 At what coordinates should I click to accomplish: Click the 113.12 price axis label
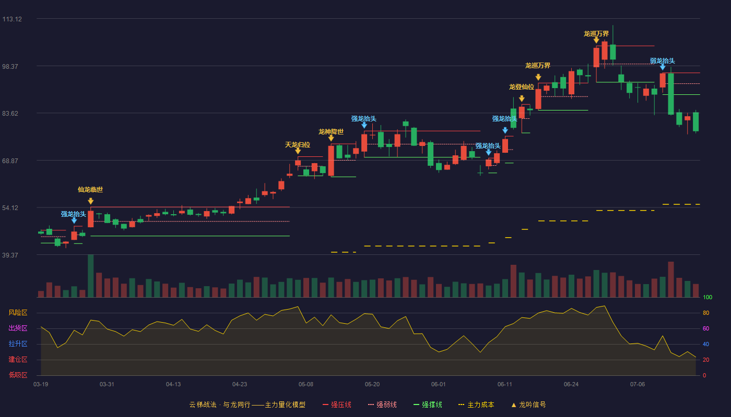tap(12, 19)
